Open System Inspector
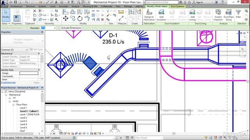The width and height of the screenshot is (250, 140). [218, 15]
